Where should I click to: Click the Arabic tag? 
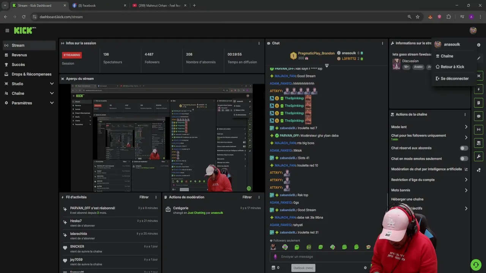pos(418,67)
